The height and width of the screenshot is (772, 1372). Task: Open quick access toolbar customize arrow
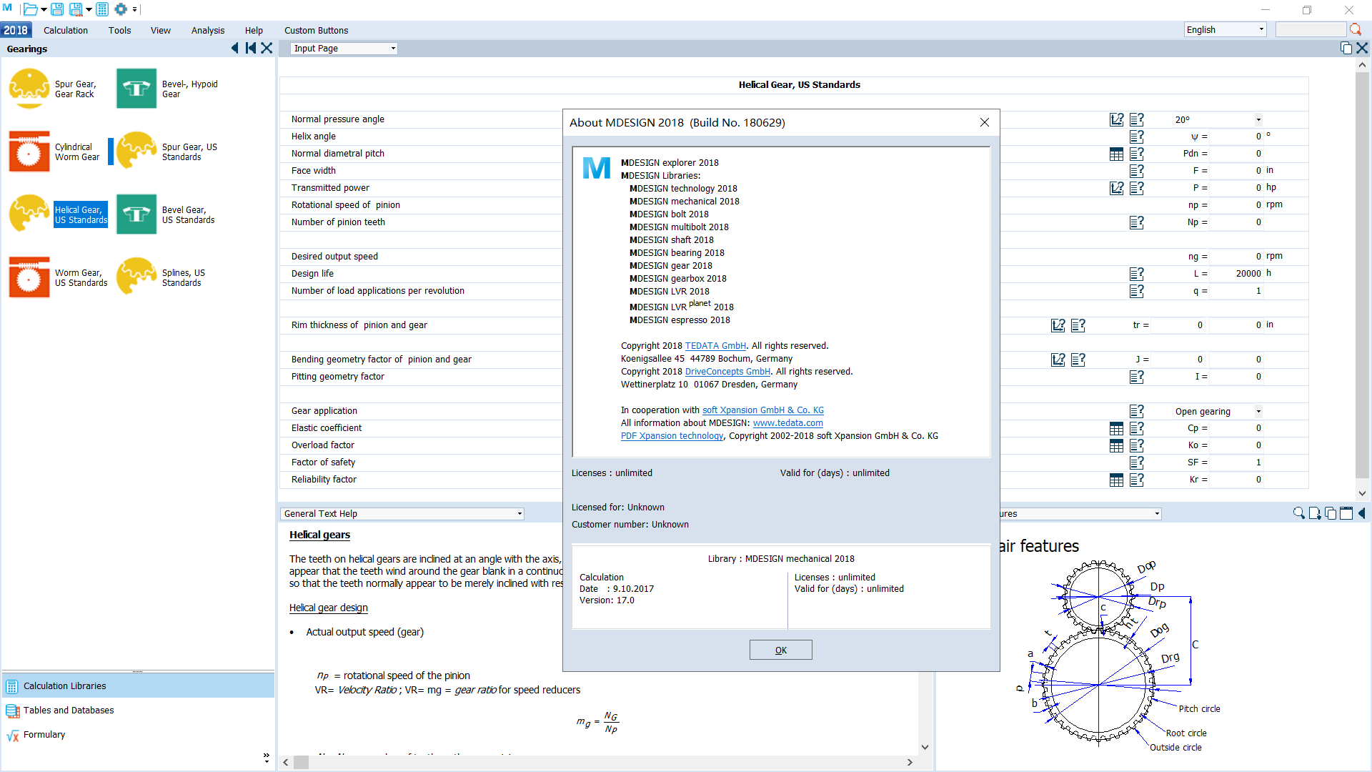[x=134, y=10]
